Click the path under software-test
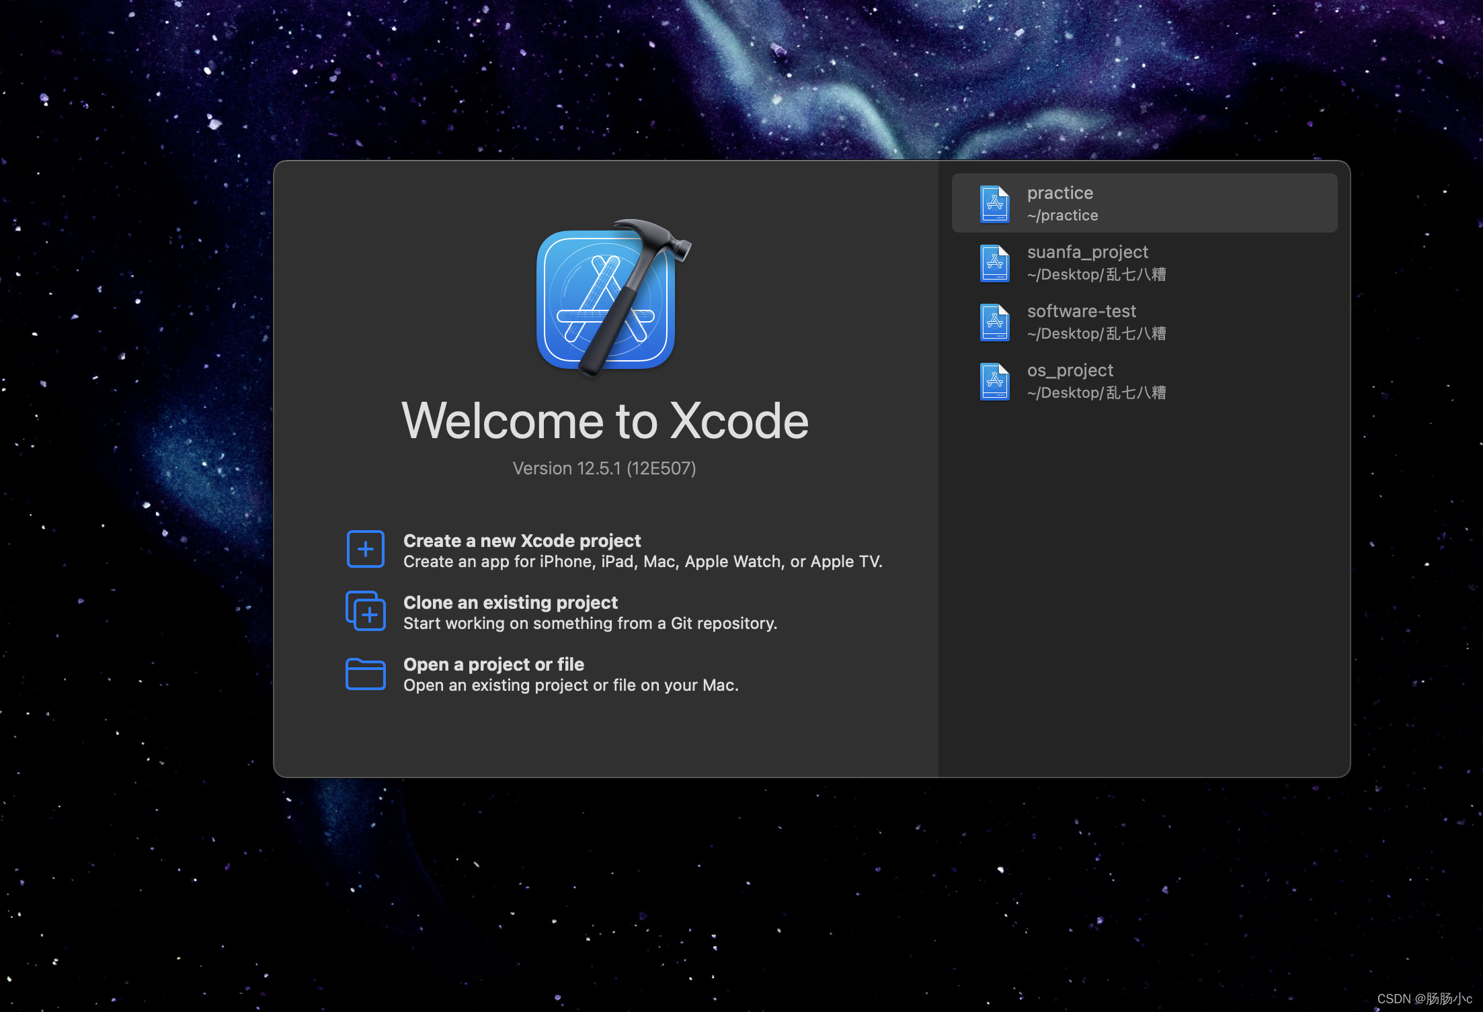The image size is (1483, 1012). (1096, 334)
